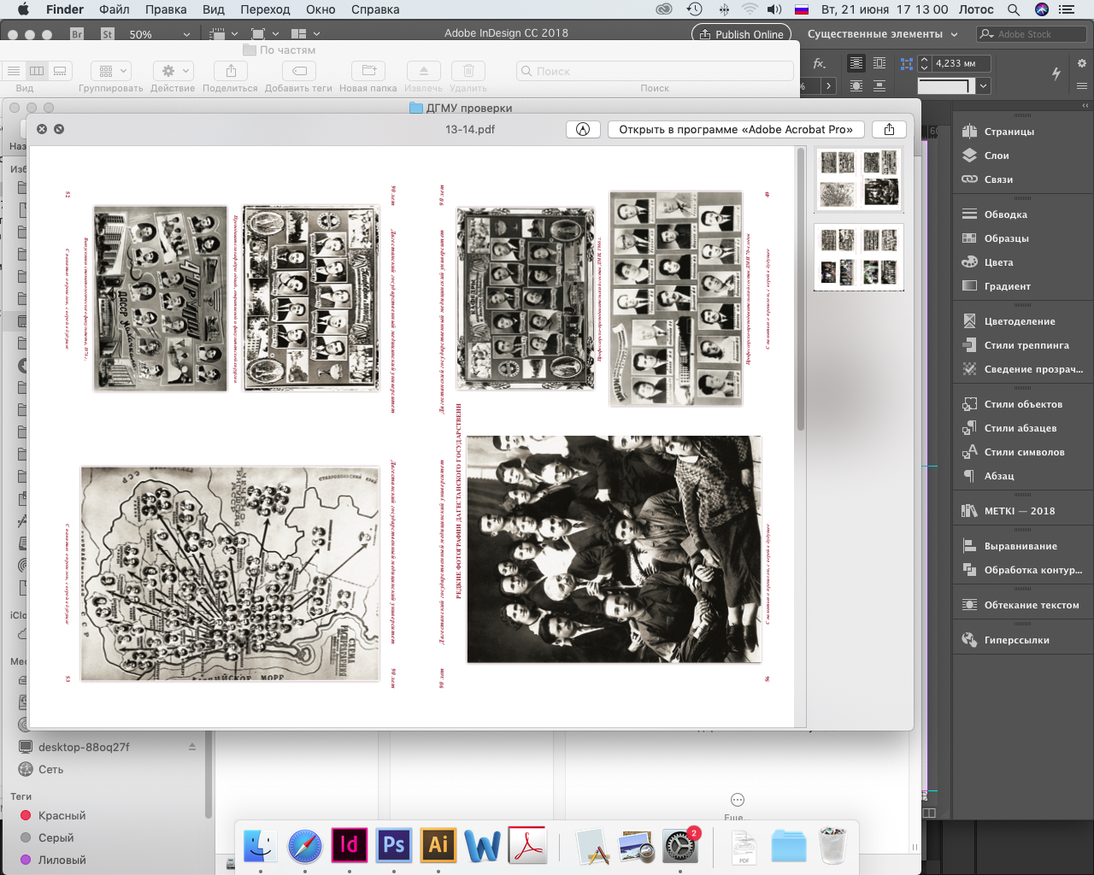The height and width of the screenshot is (875, 1094).
Task: Open the Сведение прозрачности panel
Action: coord(1021,369)
